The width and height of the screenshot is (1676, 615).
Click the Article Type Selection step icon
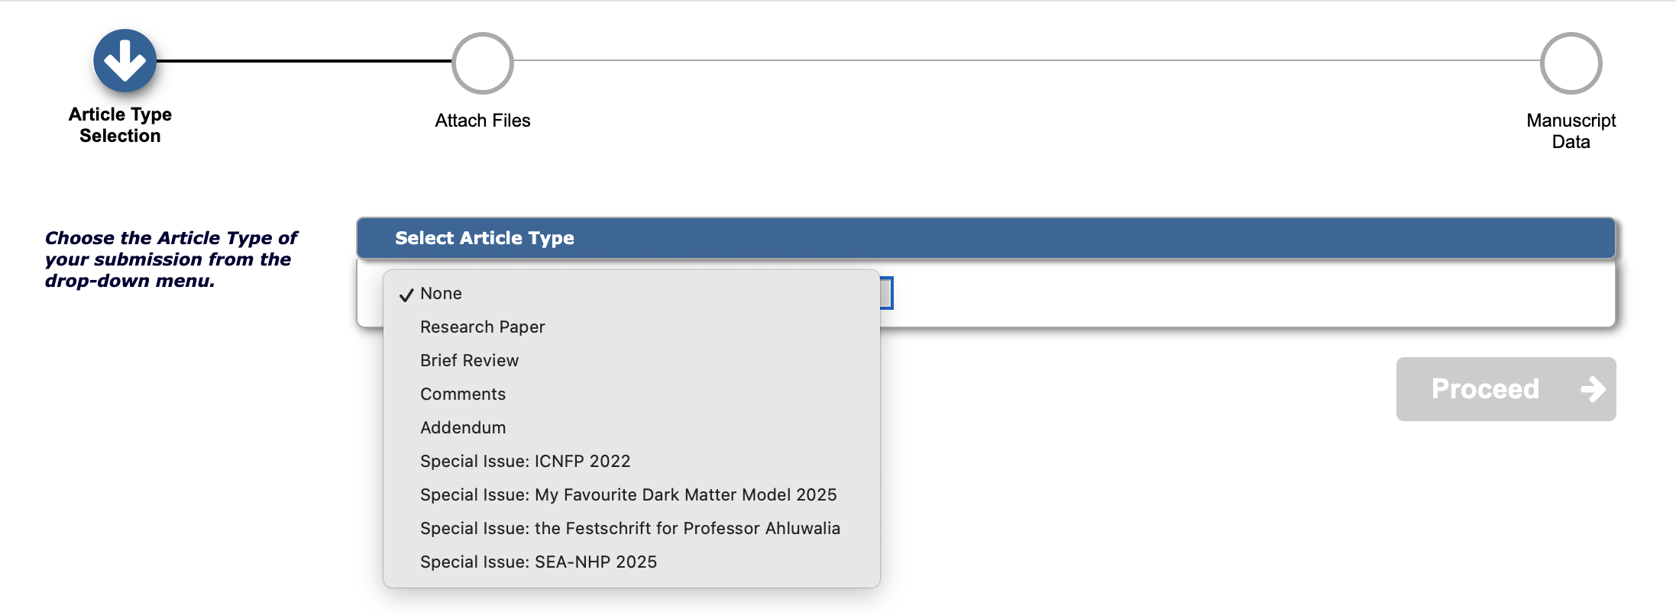pos(125,61)
